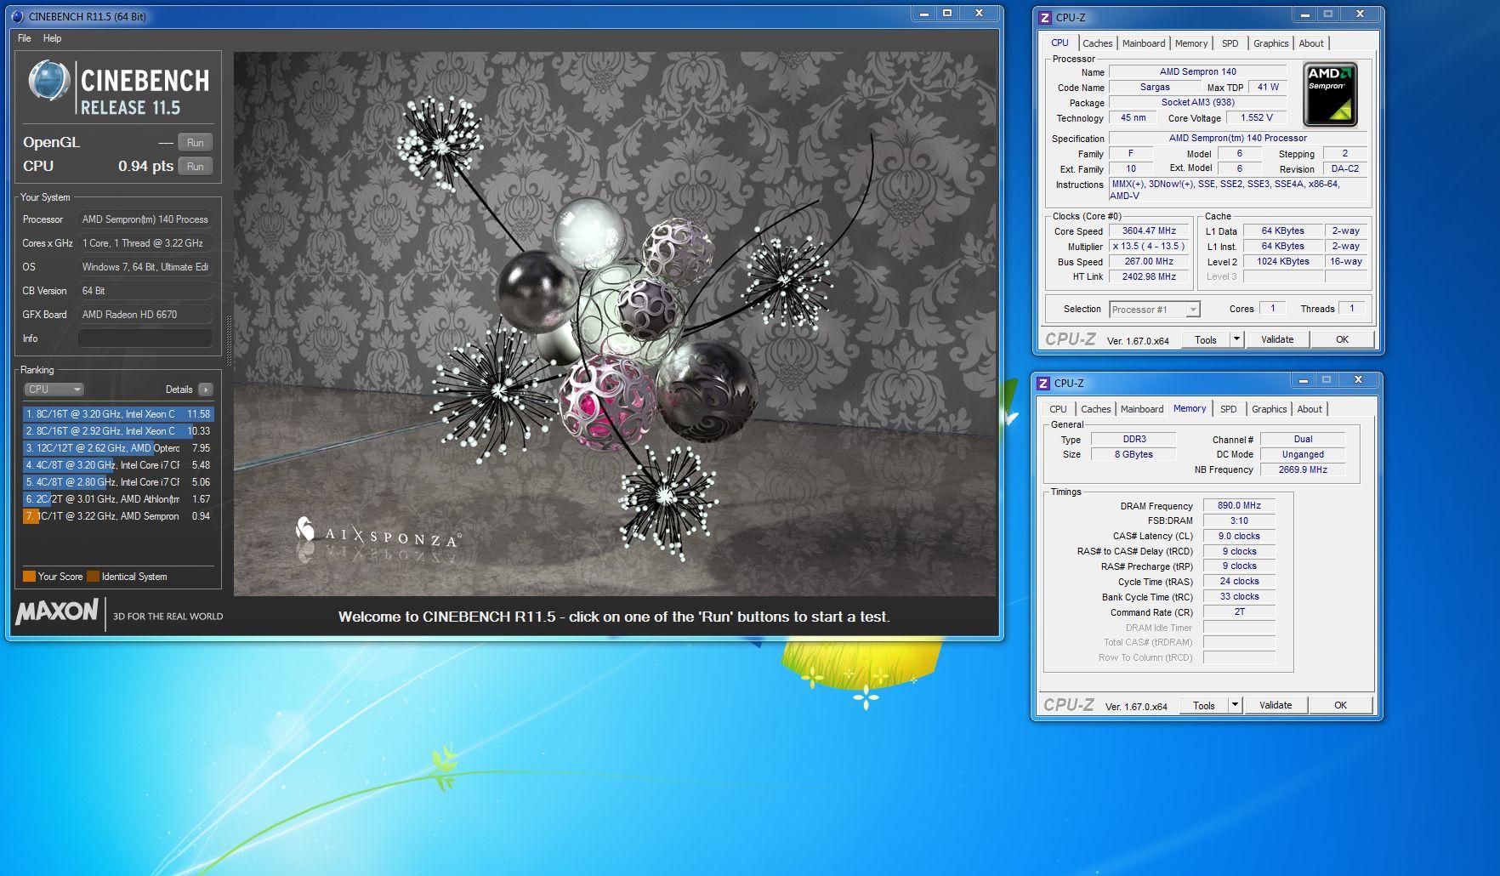The width and height of the screenshot is (1500, 876).
Task: Click the AIXSPONZA logo in the render
Action: point(378,532)
